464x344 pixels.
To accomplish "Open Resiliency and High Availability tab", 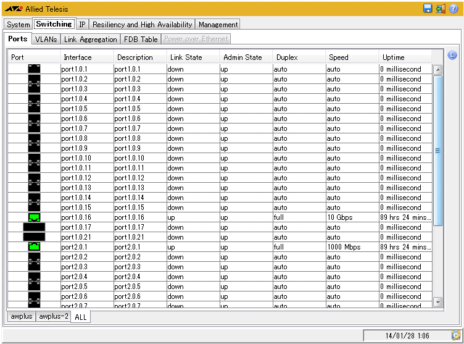I will pyautogui.click(x=143, y=24).
